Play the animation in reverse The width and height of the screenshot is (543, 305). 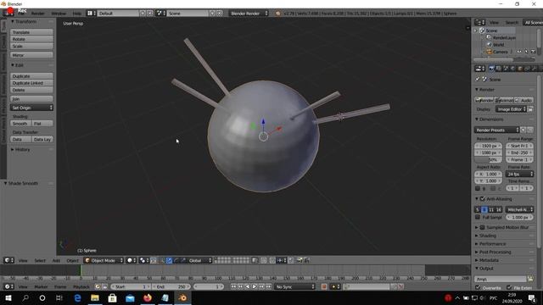click(247, 286)
